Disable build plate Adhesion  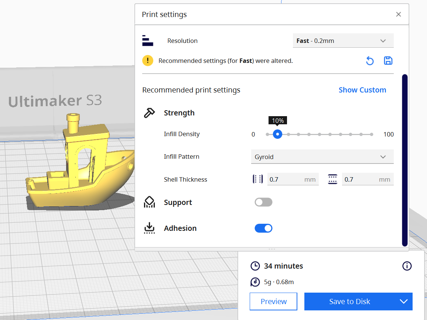point(263,228)
